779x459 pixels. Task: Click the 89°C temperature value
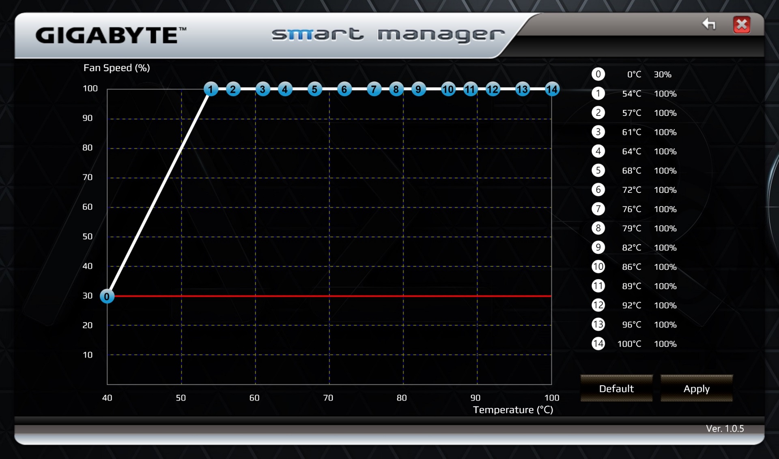tap(632, 286)
